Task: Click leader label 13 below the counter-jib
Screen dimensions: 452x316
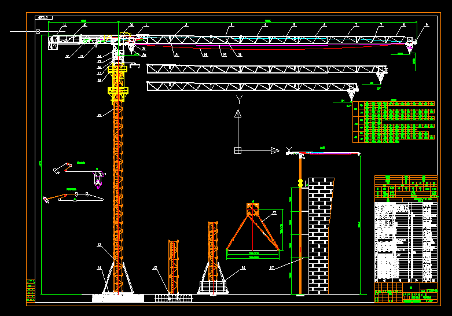Action: [x=81, y=56]
